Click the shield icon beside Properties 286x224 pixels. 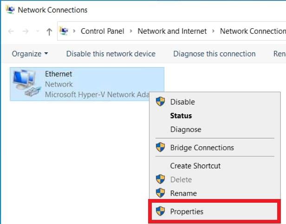tap(160, 212)
